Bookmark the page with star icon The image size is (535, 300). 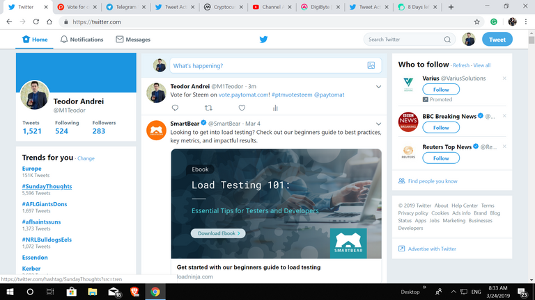click(x=476, y=22)
